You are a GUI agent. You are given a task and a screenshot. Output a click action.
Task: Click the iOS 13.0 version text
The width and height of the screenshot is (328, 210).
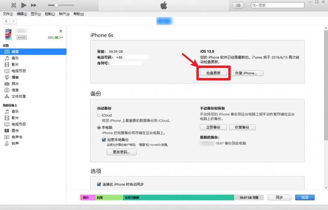207,51
